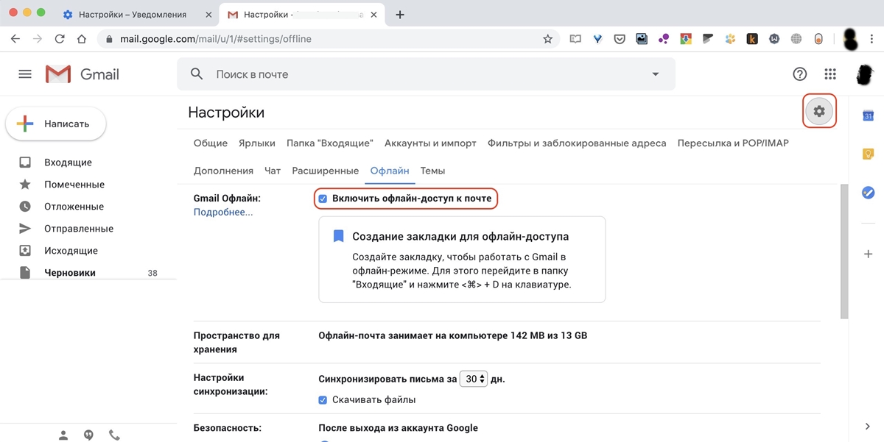Image resolution: width=884 pixels, height=442 pixels.
Task: Open Forwarding and POP/IMAP tab
Action: pos(733,143)
